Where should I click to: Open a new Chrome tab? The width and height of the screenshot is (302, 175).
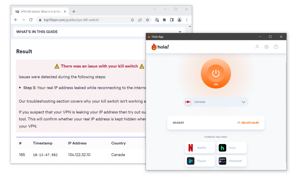coord(74,12)
